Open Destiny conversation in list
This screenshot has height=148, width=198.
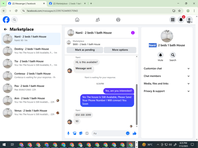(x=31, y=51)
